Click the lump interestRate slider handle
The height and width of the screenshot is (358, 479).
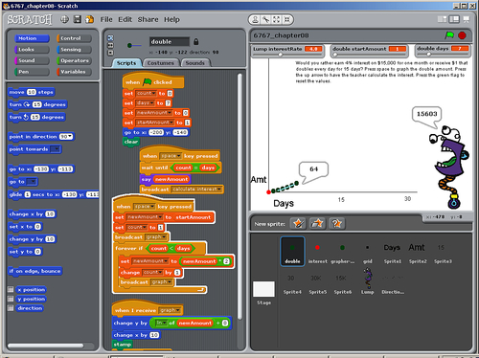tap(280, 55)
